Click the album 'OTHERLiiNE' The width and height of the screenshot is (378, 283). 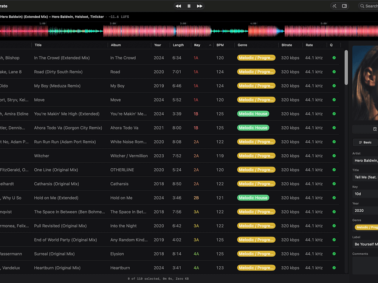pyautogui.click(x=122, y=170)
